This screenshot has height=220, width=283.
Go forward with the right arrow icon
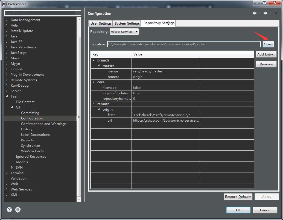tap(265, 13)
